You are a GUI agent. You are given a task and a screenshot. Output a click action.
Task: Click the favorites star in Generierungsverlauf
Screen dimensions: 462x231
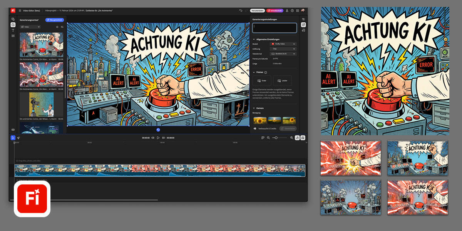click(57, 27)
